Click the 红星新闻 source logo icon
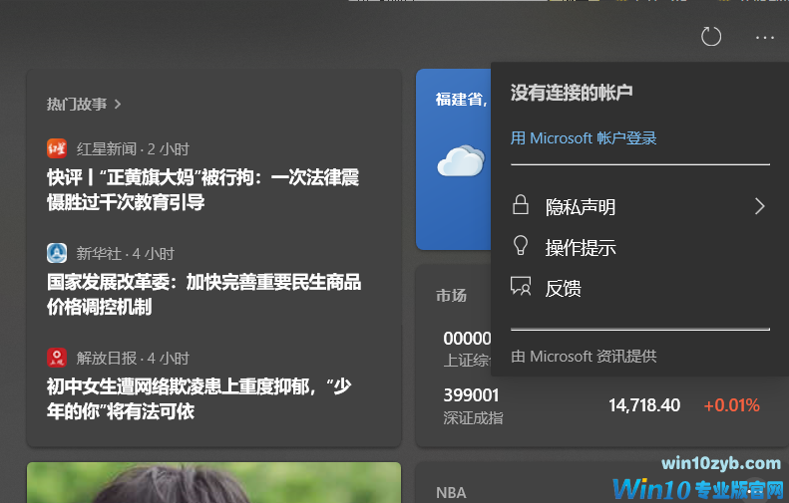 coord(57,148)
